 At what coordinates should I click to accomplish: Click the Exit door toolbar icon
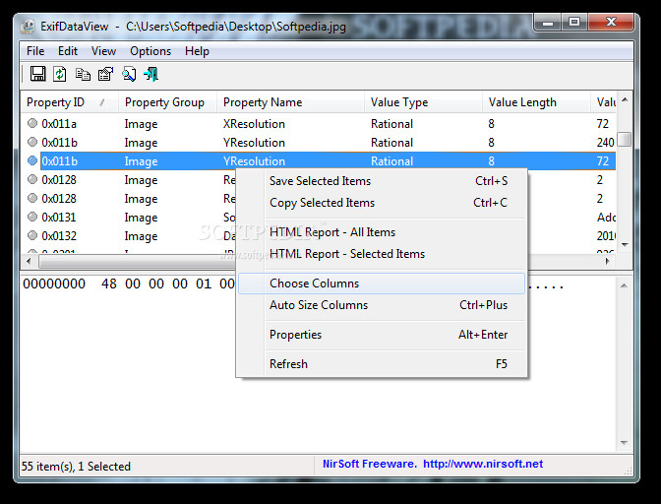[x=150, y=74]
